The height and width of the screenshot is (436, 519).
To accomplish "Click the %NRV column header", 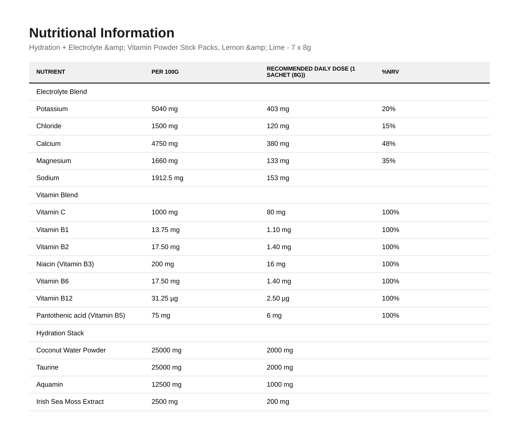I will 390,72.
